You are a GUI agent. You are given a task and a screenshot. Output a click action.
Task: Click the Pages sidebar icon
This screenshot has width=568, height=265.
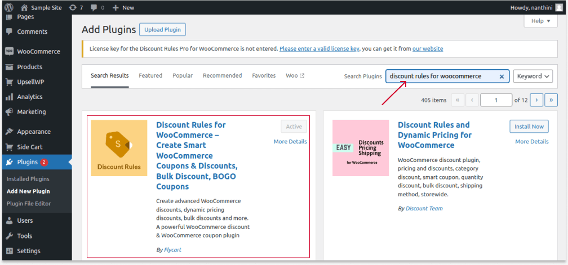point(10,17)
